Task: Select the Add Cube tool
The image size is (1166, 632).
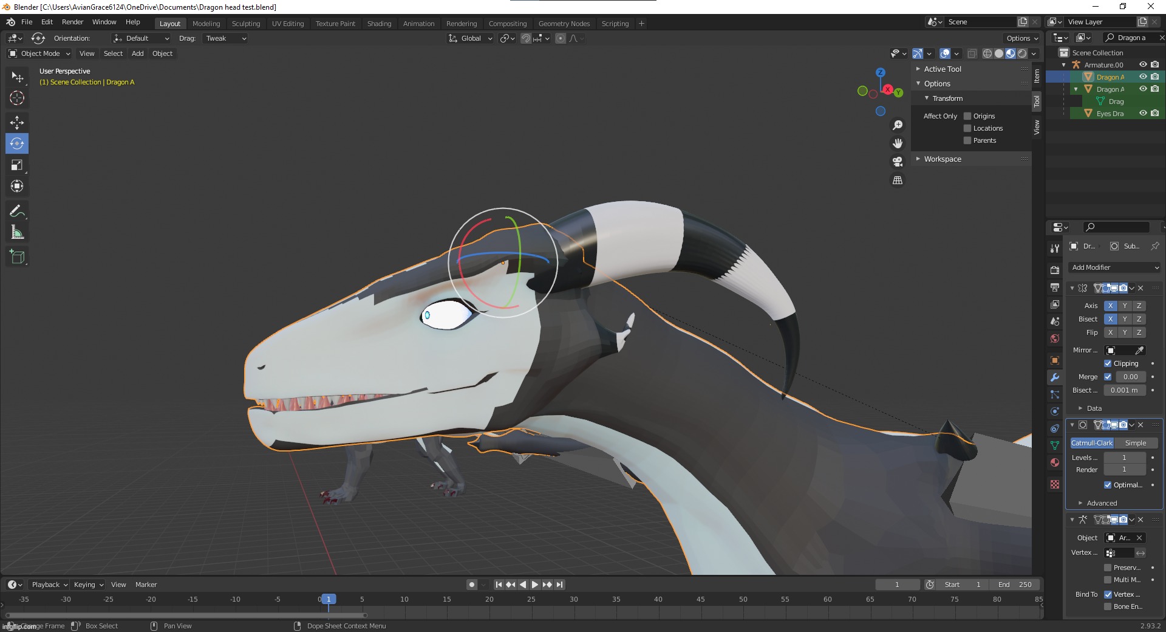Action: (17, 256)
